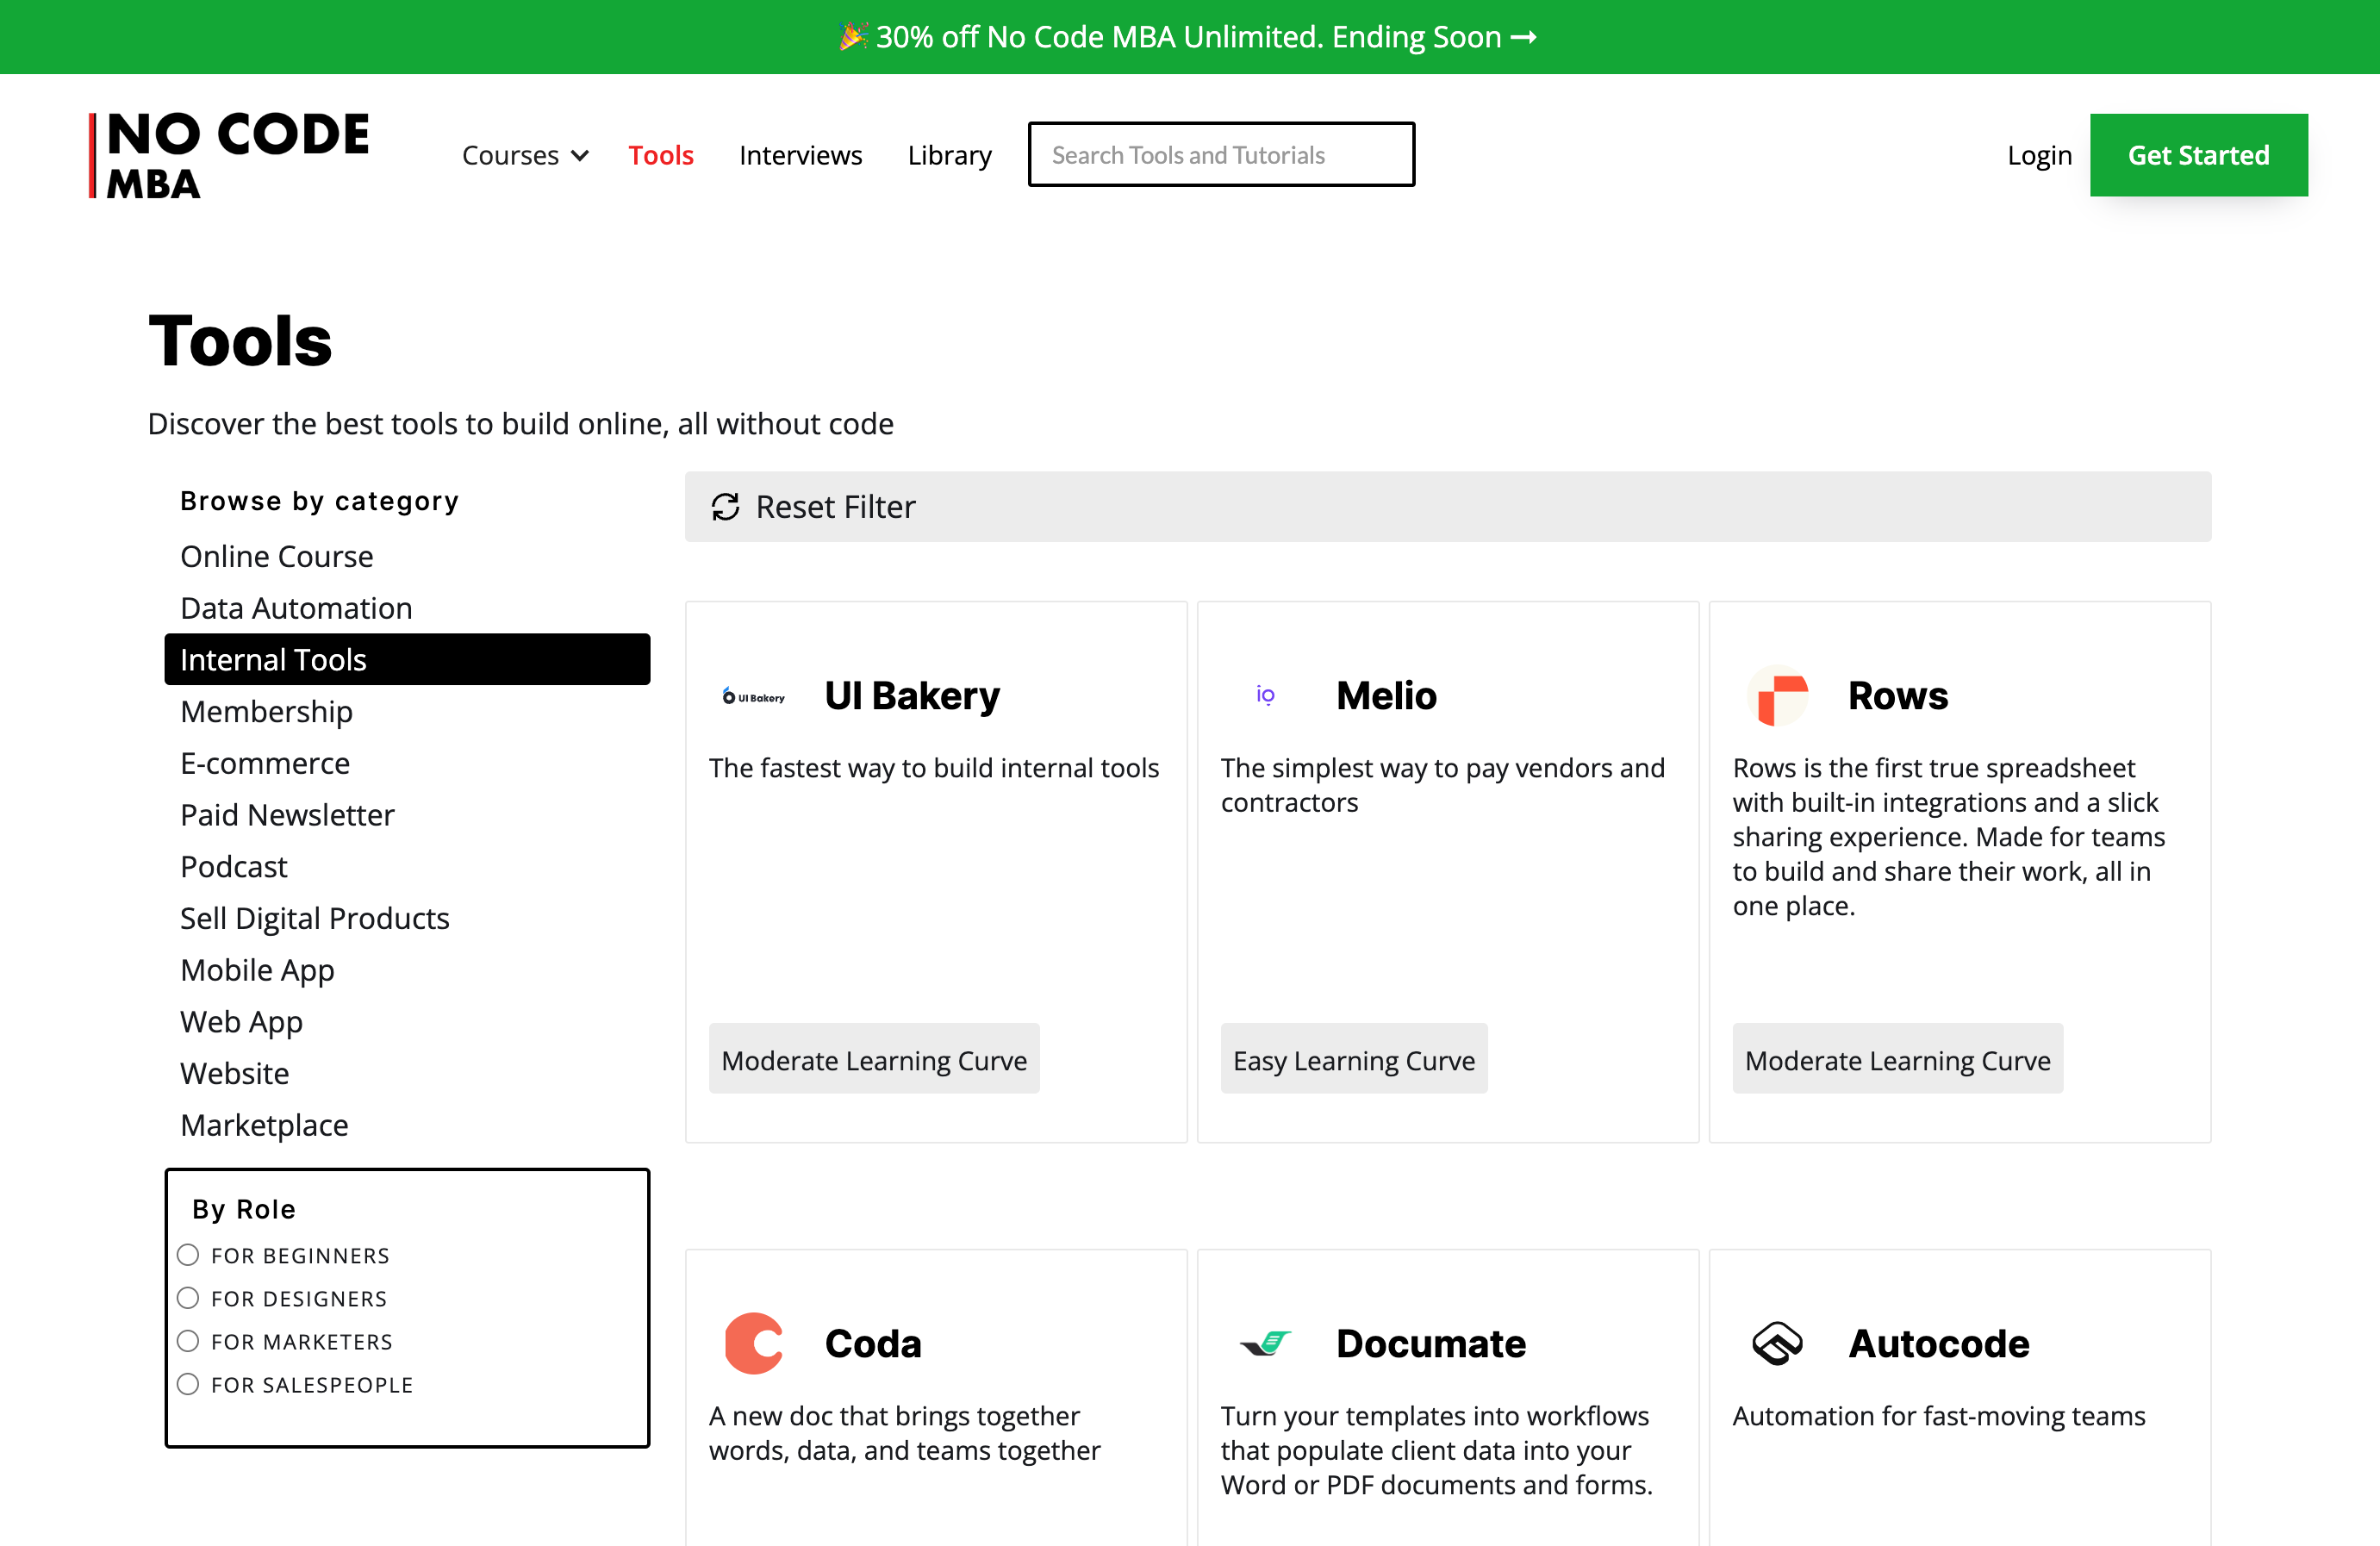The height and width of the screenshot is (1546, 2380).
Task: Click the green Get Started button
Action: 2198,155
